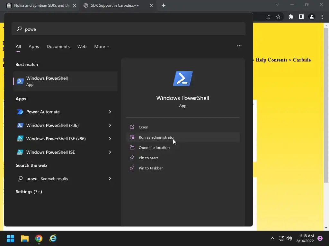Open Chrome tab search dropdown arrow

coord(277,4)
